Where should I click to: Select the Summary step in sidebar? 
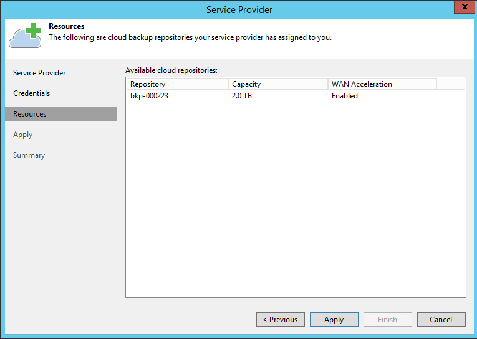pos(29,155)
